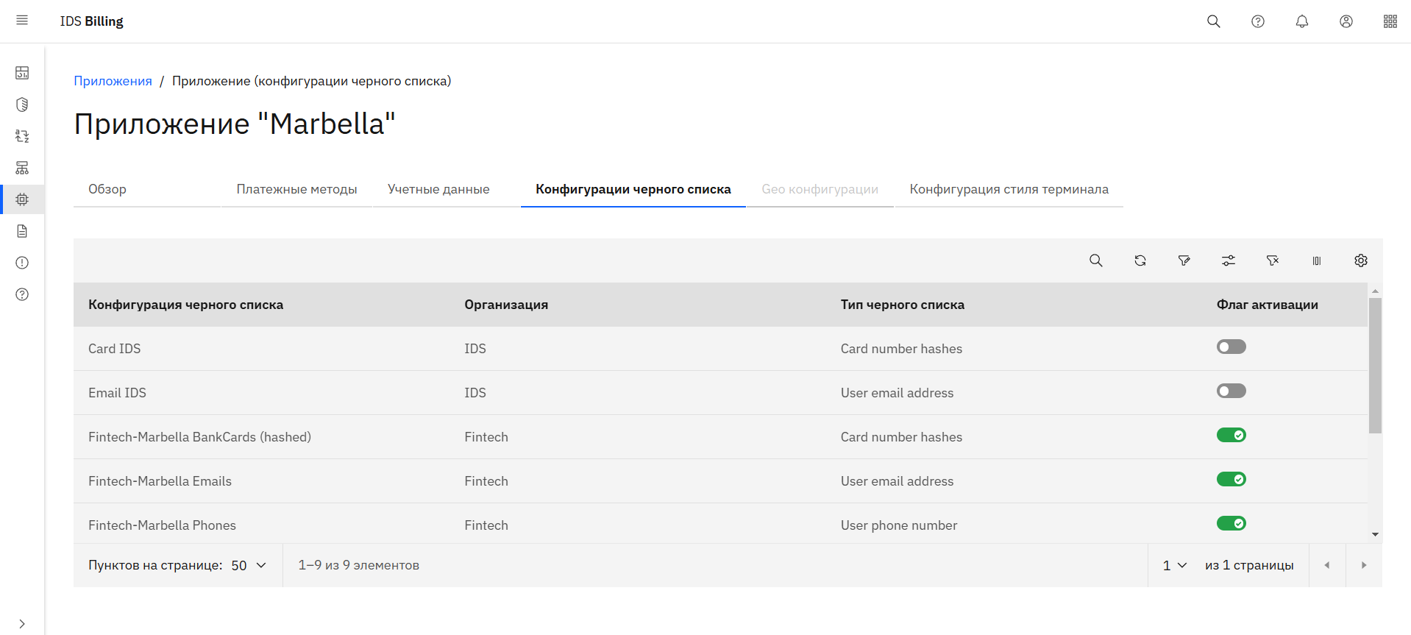Image resolution: width=1411 pixels, height=635 pixels.
Task: Open notifications bell in header
Action: [1301, 21]
